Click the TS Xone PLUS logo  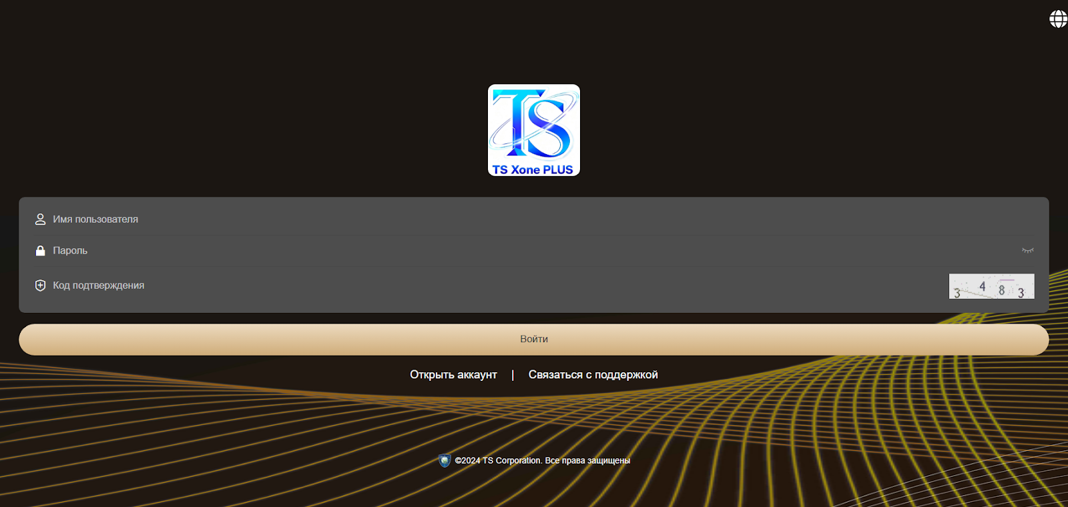534,130
